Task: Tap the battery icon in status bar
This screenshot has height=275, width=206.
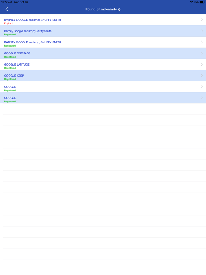Action: 202,2
